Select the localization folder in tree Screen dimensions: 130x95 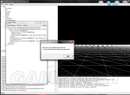9,18
